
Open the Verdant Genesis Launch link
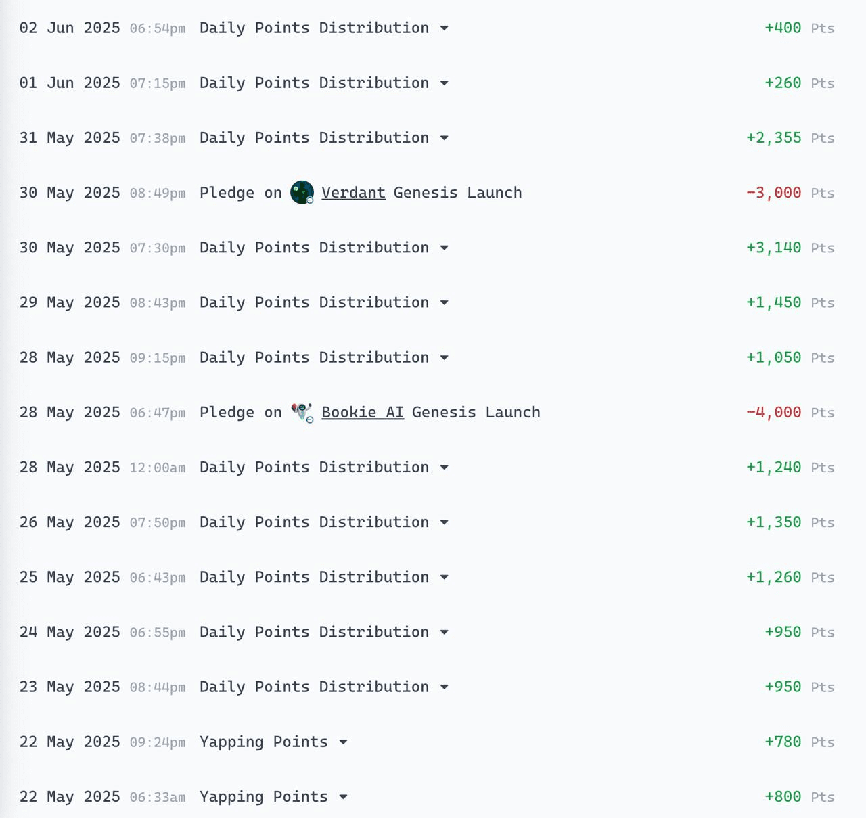[x=353, y=193]
